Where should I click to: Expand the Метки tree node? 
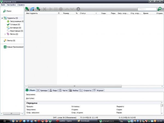pos(5,34)
